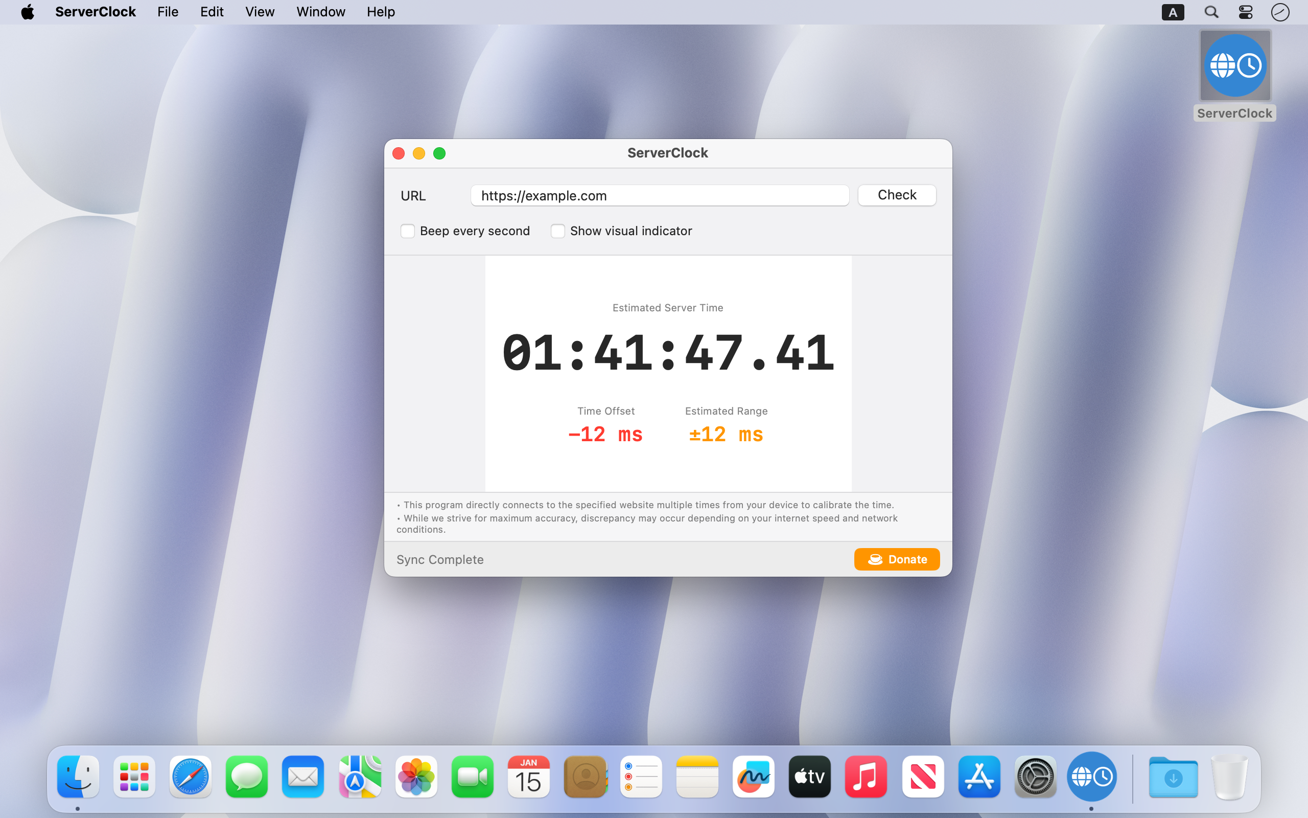Open Spotlight search in the menu bar

pos(1211,12)
